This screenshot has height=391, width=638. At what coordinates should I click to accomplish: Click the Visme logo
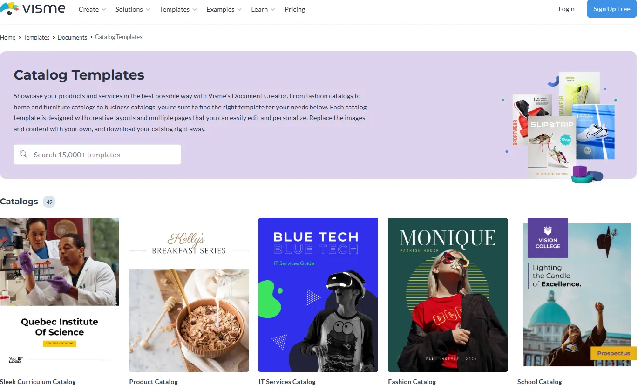tap(33, 9)
